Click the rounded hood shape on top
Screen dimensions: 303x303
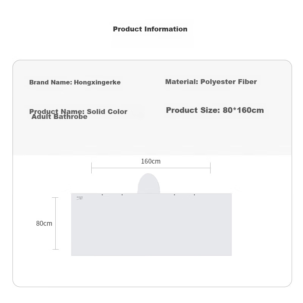148,183
